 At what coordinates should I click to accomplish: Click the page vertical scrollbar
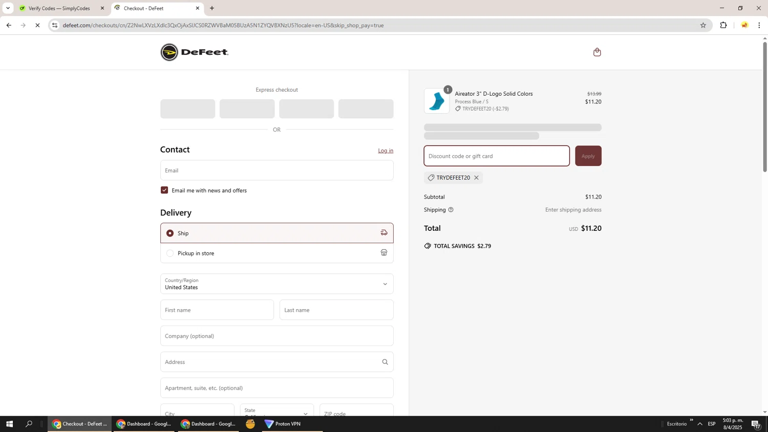point(765,106)
